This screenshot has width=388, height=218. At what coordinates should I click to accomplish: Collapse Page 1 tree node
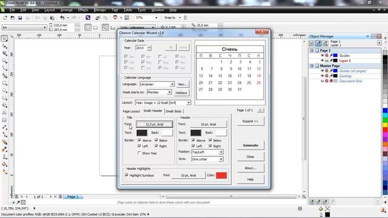[312, 50]
